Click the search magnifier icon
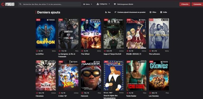Image resolution: width=203 pixels, height=99 pixels. [20, 4]
